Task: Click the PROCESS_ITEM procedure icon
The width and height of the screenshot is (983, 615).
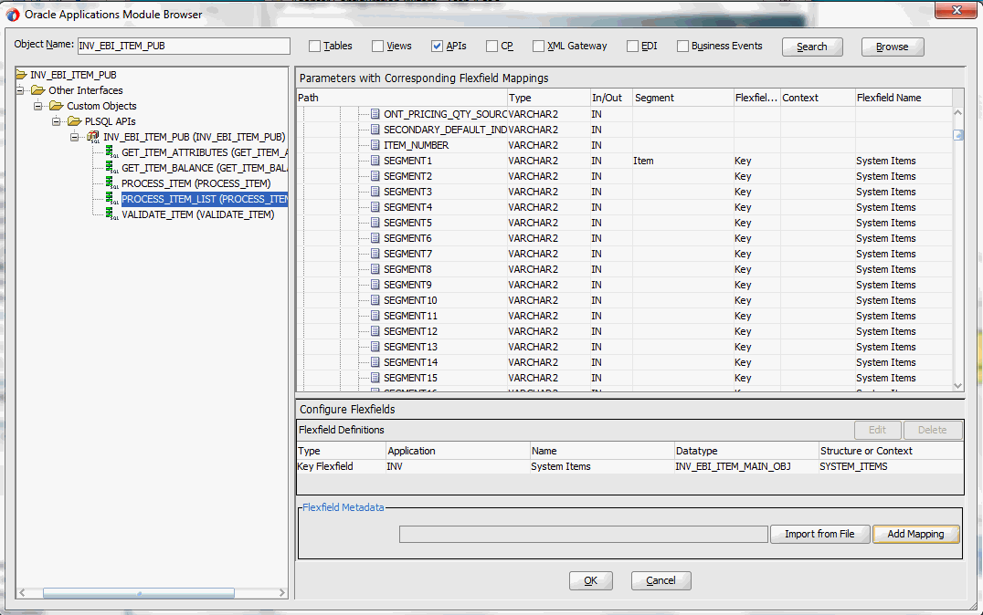Action: pyautogui.click(x=111, y=183)
